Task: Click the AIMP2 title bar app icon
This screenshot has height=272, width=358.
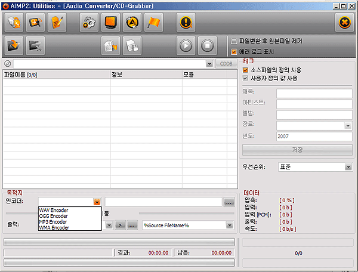Action: click(5, 6)
